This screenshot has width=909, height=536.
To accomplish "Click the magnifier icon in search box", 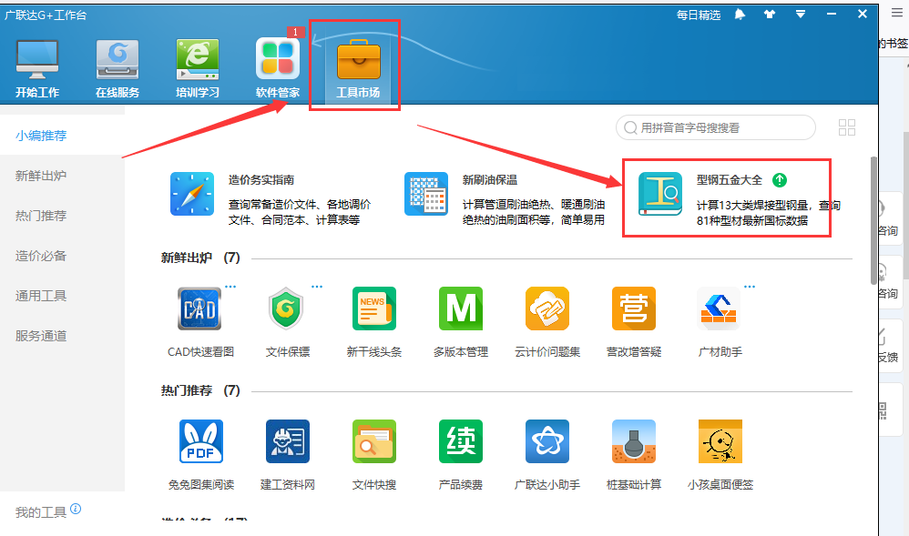I will click(630, 127).
